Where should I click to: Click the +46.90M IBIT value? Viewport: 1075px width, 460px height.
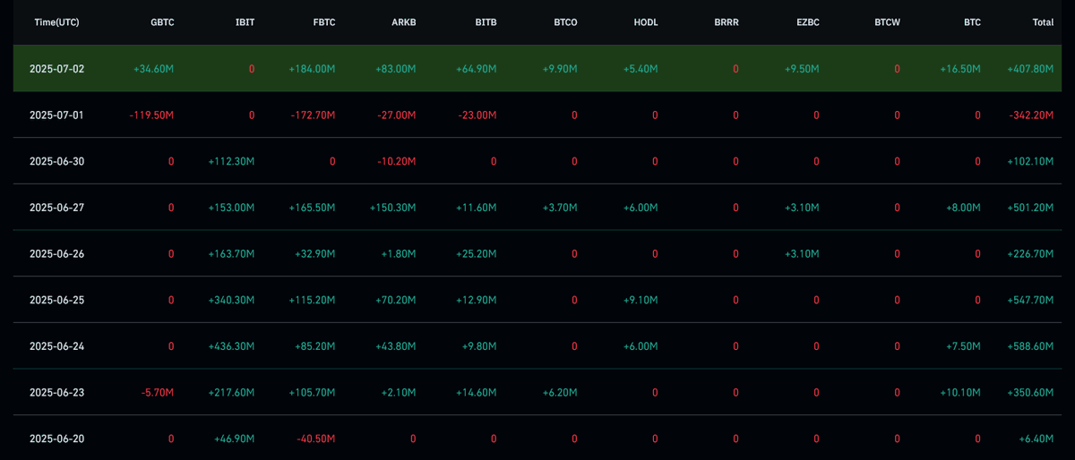[234, 439]
